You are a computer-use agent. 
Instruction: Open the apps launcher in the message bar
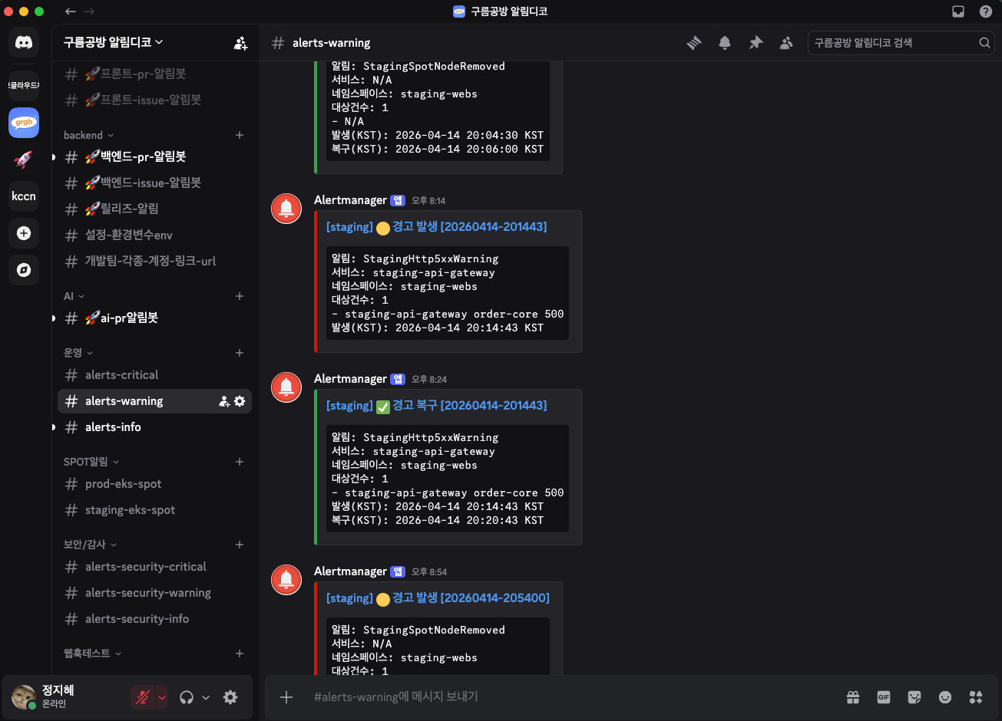point(976,697)
